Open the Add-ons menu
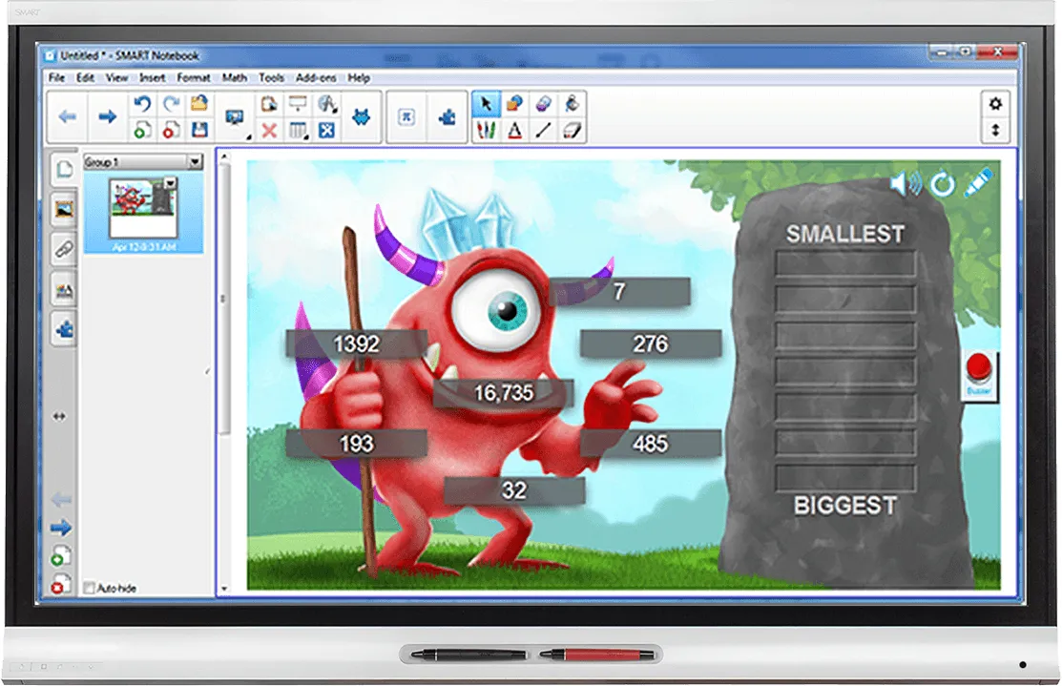Image resolution: width=1062 pixels, height=686 pixels. click(316, 78)
